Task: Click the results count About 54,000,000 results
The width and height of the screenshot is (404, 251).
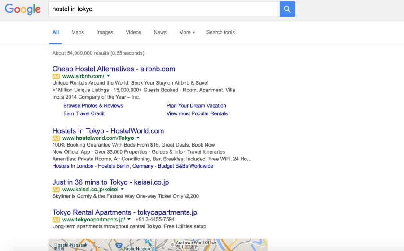Action: point(98,53)
